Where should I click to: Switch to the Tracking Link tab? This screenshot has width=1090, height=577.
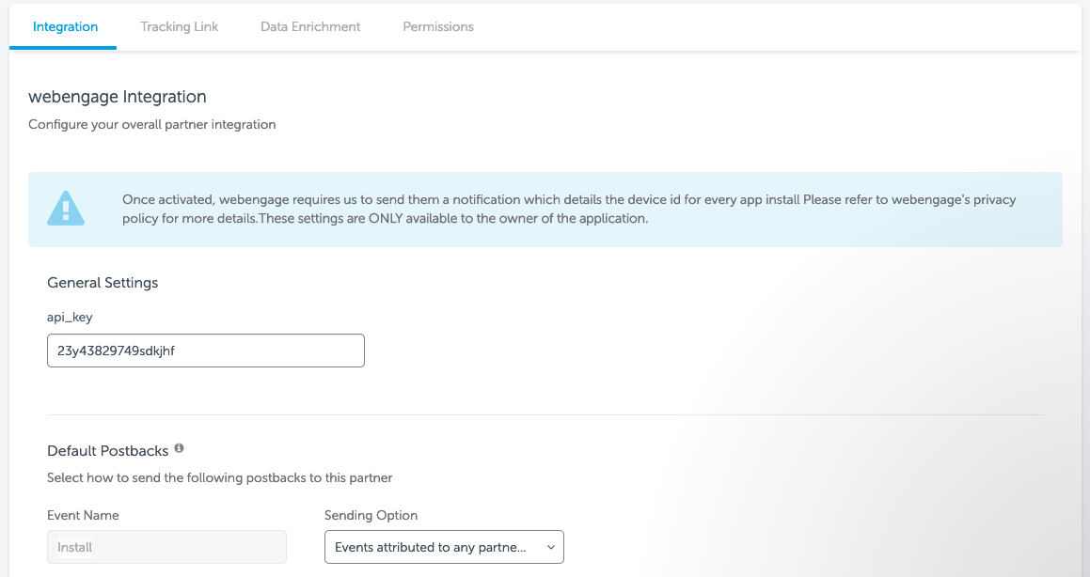[x=179, y=26]
